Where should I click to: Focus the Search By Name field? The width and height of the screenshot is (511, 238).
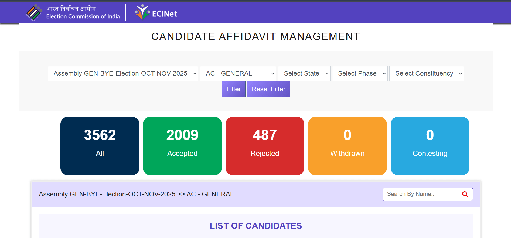click(422, 194)
